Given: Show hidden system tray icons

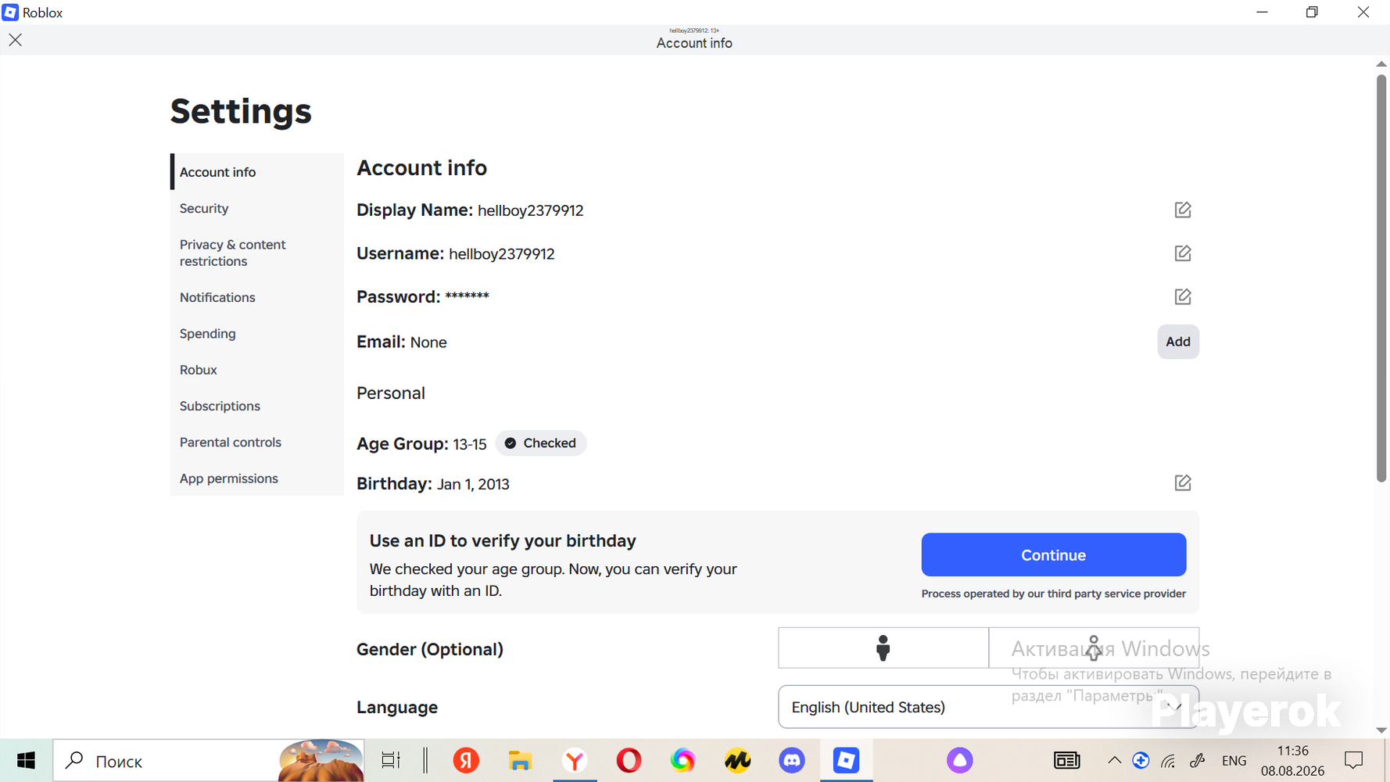Looking at the screenshot, I should 1115,760.
